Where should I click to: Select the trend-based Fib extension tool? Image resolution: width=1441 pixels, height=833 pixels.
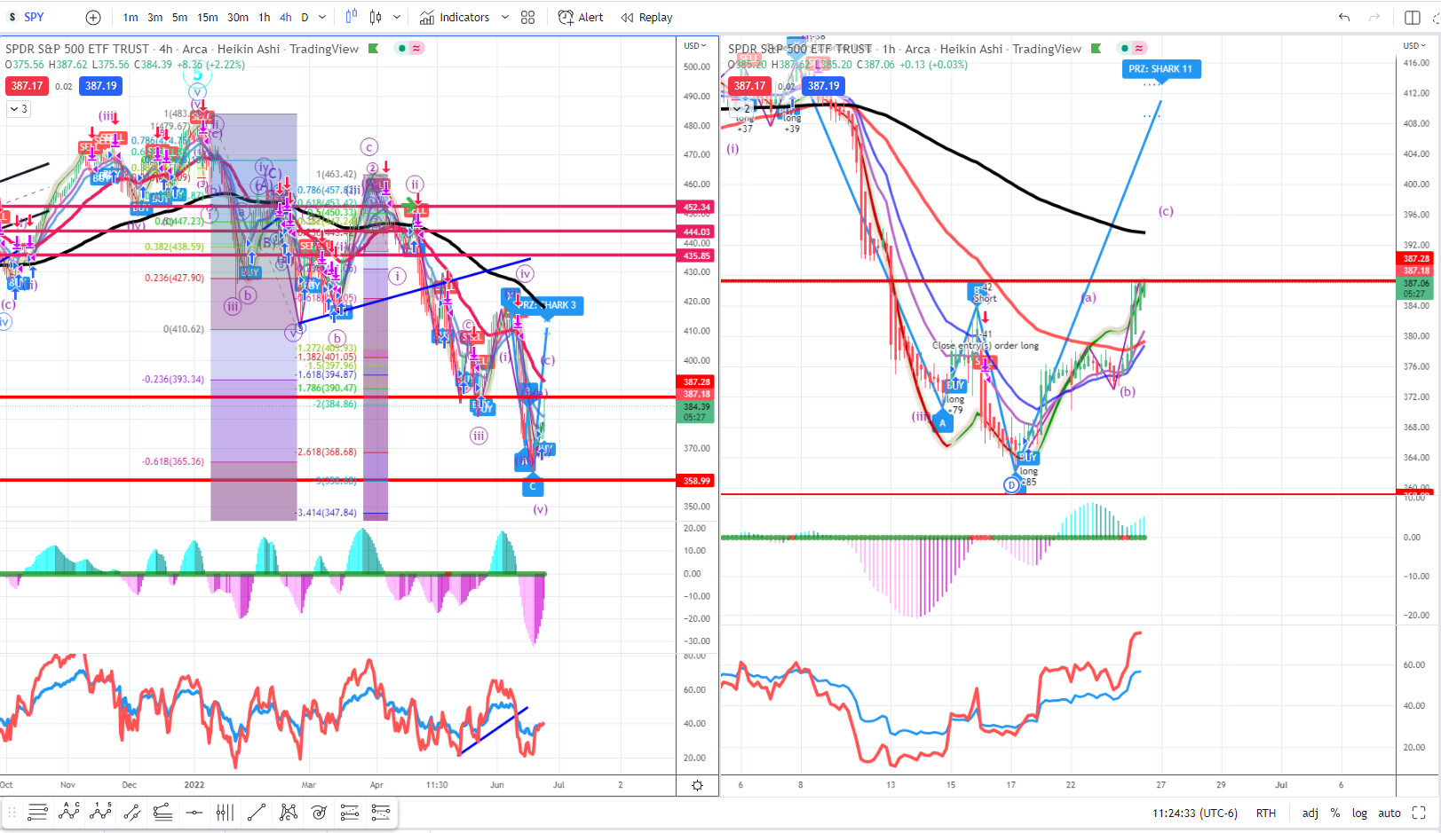click(x=162, y=812)
